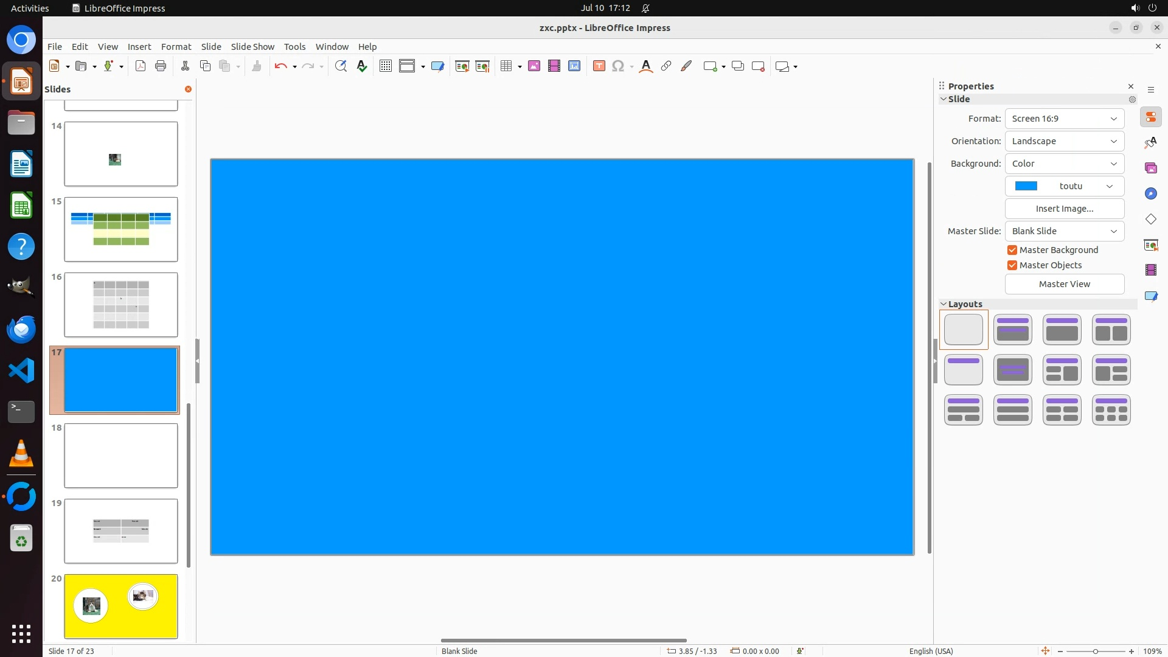Collapse the Layouts section expander
The height and width of the screenshot is (657, 1168).
click(x=944, y=304)
